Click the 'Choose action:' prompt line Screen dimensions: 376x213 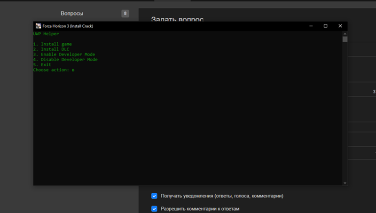tap(54, 70)
